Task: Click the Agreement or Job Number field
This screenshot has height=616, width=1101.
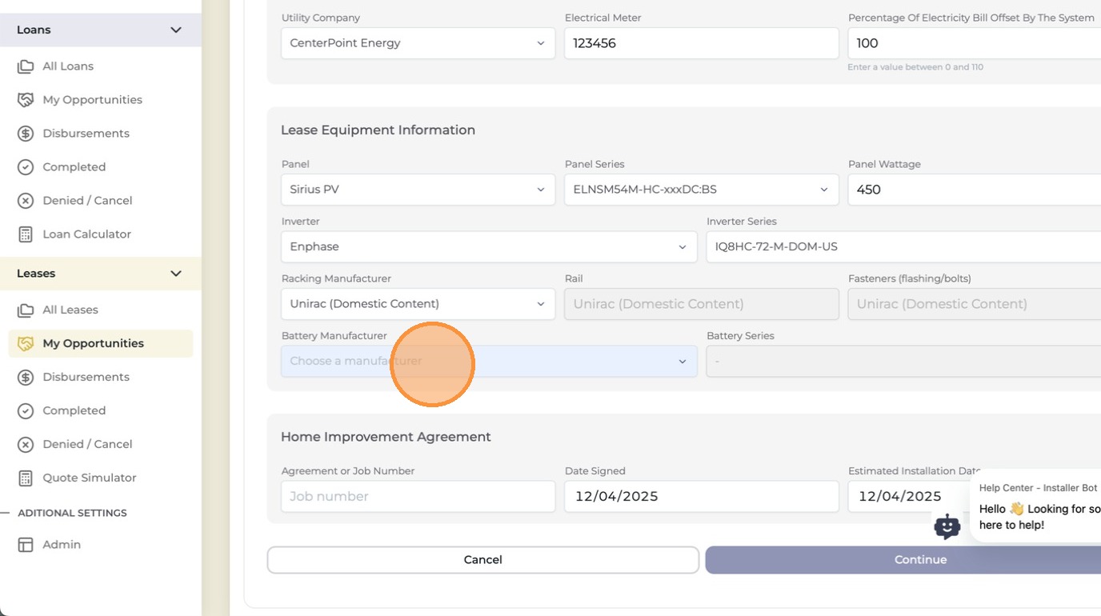Action: coord(418,496)
